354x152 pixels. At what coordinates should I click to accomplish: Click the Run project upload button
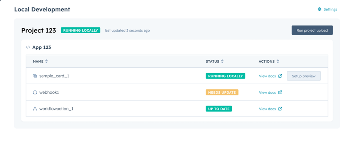tap(312, 30)
